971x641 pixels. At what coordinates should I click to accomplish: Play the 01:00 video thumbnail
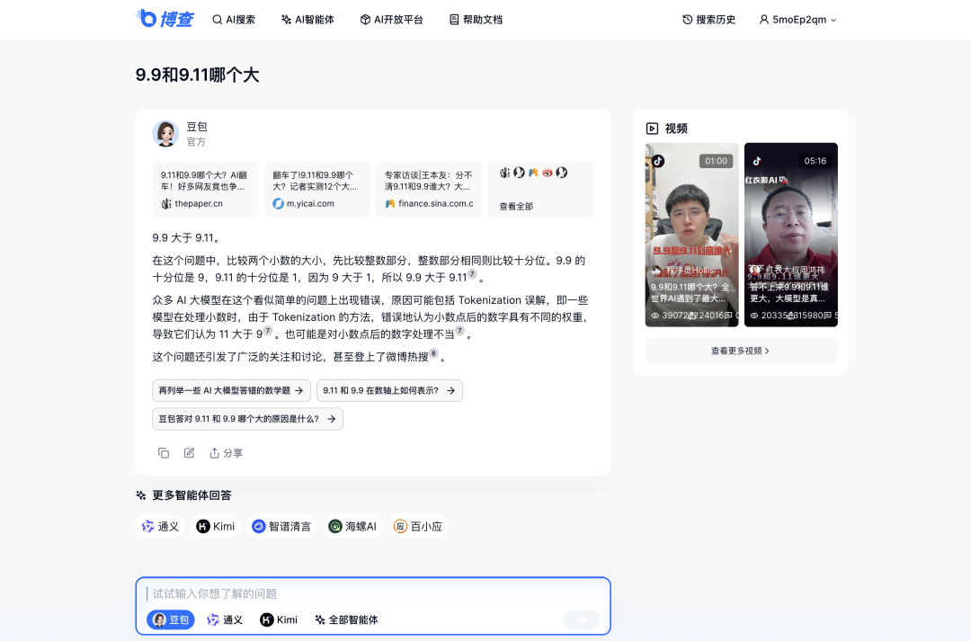coord(691,235)
